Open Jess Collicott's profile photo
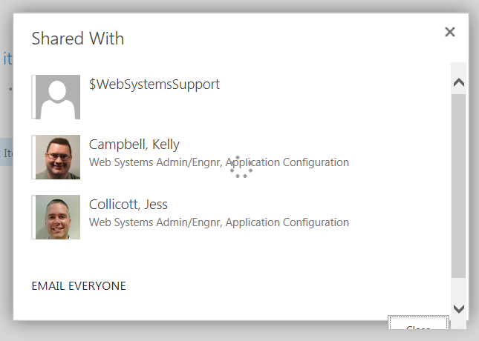 (58, 217)
